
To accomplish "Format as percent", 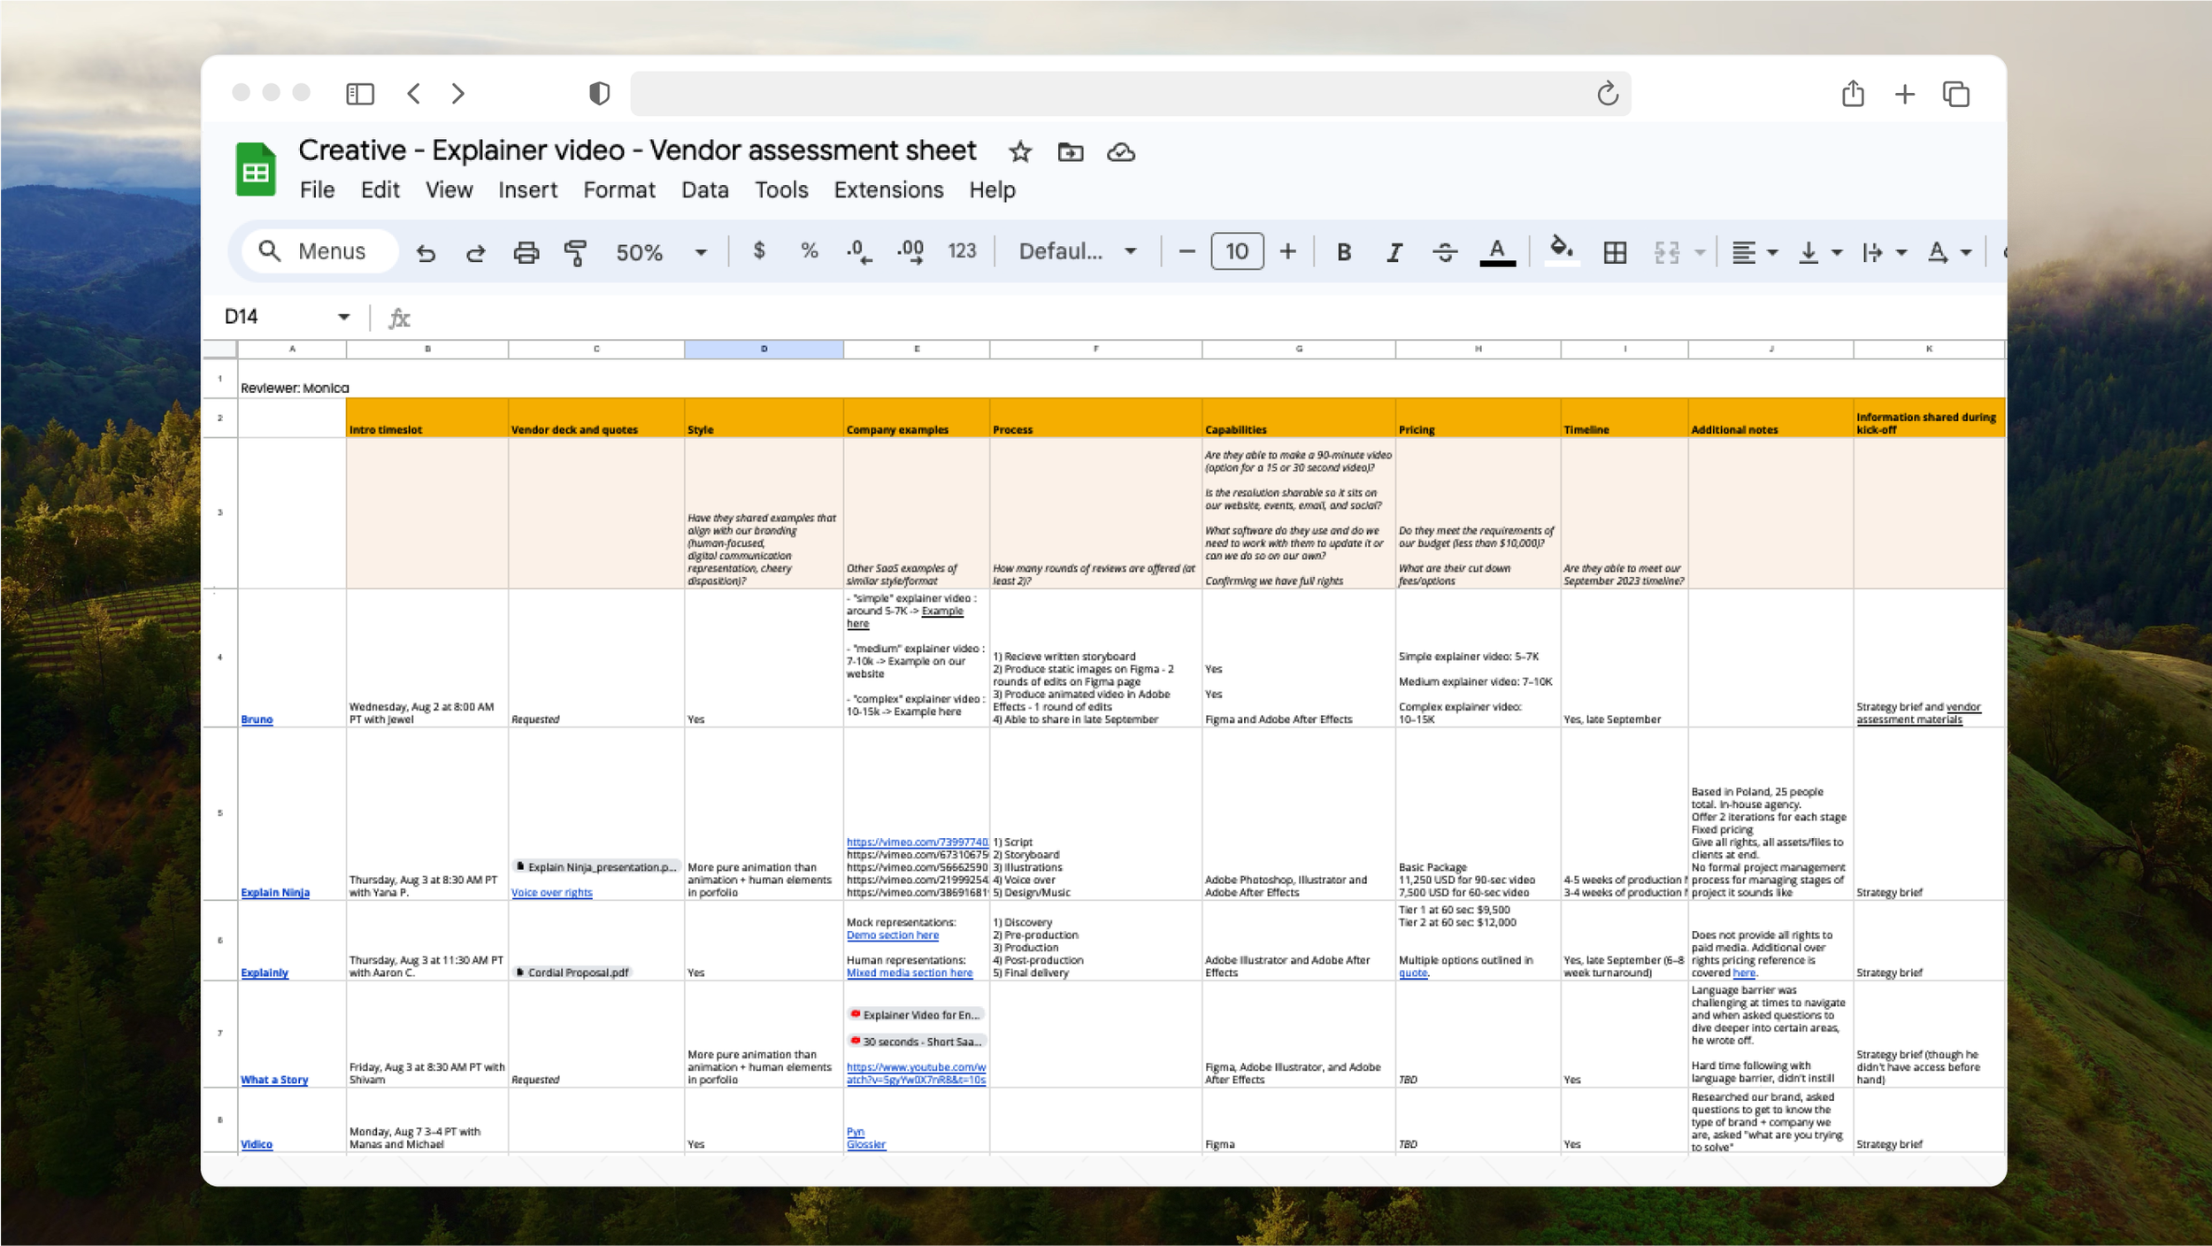I will click(810, 251).
